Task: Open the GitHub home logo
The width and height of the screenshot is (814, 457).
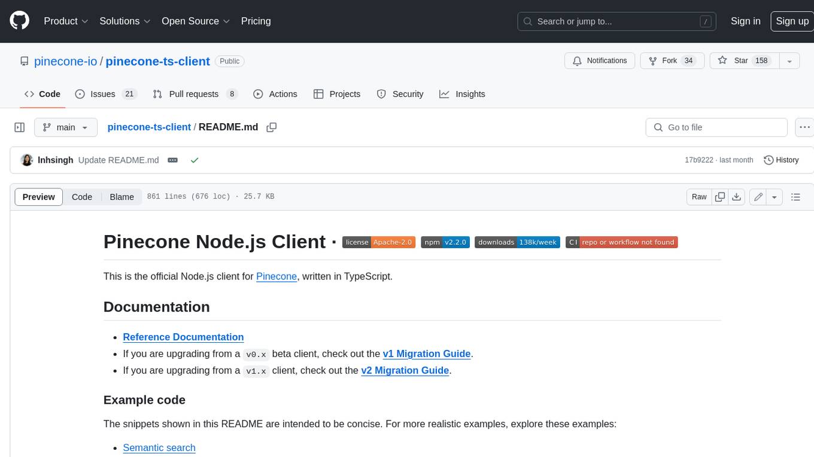Action: [19, 21]
